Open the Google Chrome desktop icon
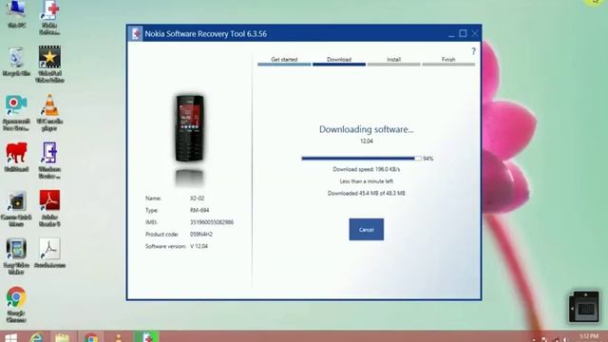The width and height of the screenshot is (608, 342). pyautogui.click(x=16, y=304)
